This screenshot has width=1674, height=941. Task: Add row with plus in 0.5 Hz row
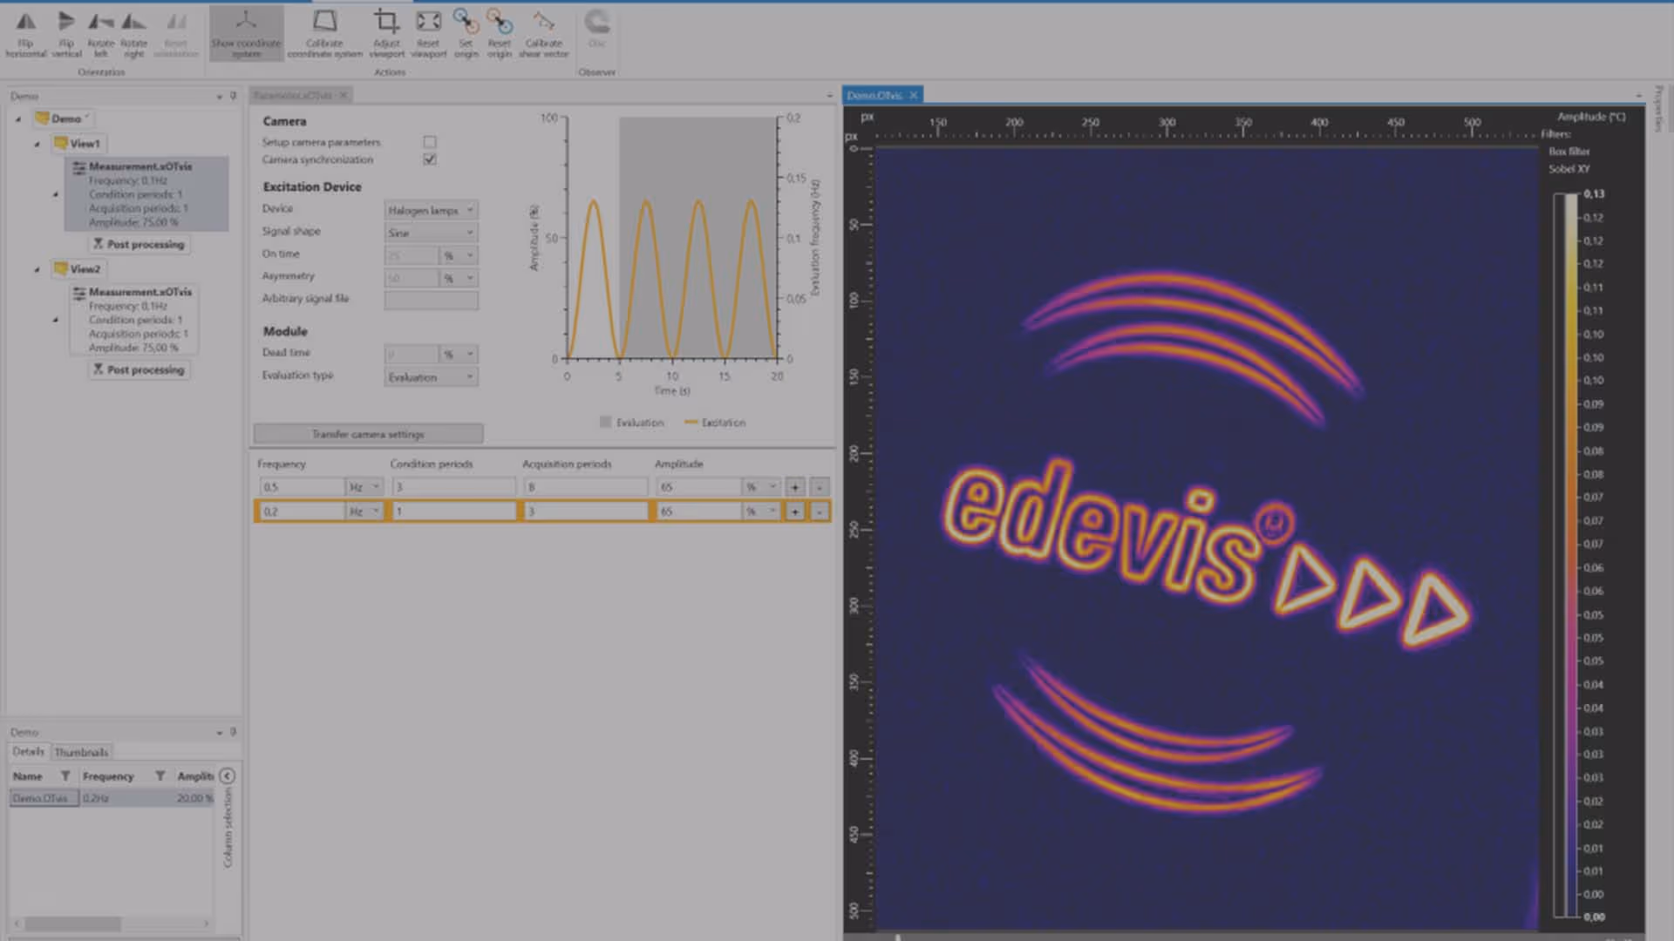point(795,487)
